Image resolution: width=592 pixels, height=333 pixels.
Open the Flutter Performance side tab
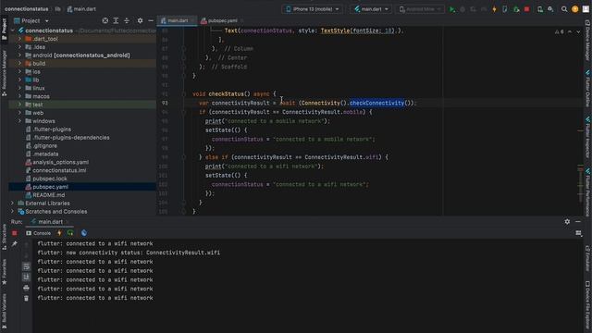pos(587,192)
